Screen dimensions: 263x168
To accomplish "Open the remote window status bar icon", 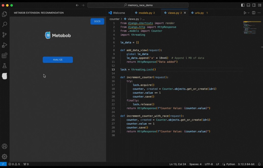I will (x=3, y=164).
